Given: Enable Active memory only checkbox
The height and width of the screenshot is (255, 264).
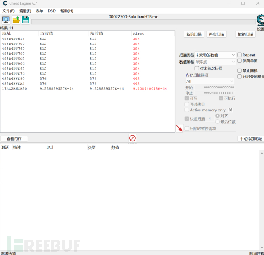Looking at the screenshot, I should pos(187,110).
